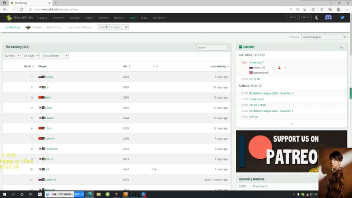Image resolution: width=352 pixels, height=198 pixels.
Task: Open the ATR 28 calendar event
Action: point(253,117)
